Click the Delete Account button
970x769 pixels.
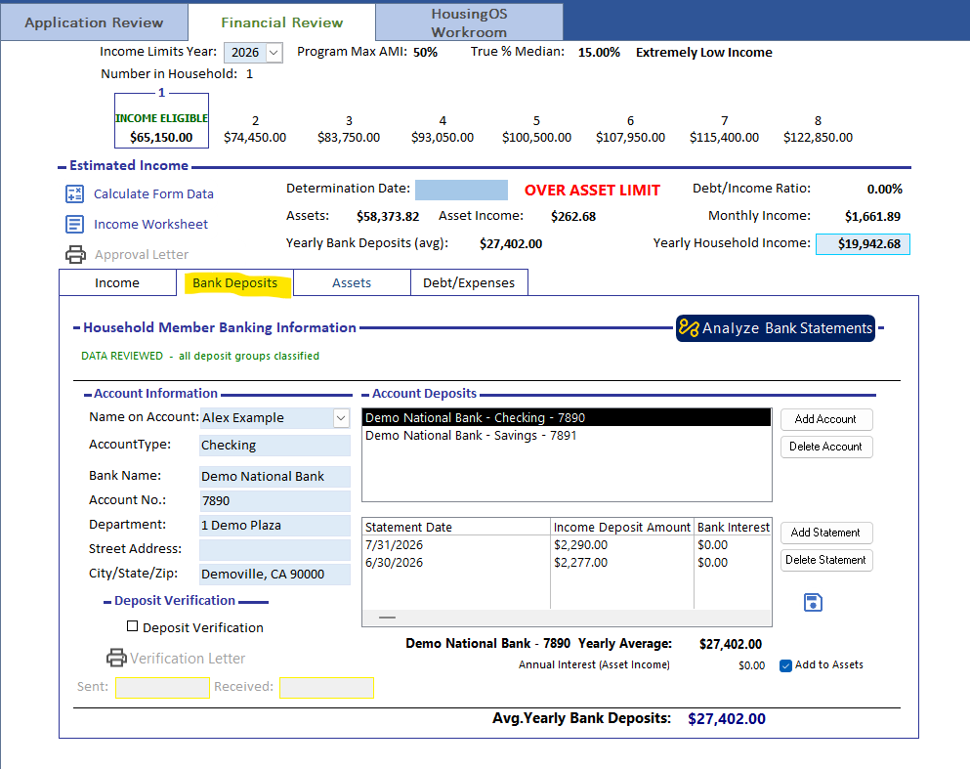tap(826, 447)
